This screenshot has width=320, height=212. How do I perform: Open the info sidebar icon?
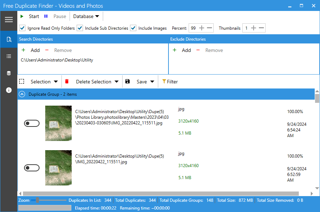pyautogui.click(x=9, y=90)
